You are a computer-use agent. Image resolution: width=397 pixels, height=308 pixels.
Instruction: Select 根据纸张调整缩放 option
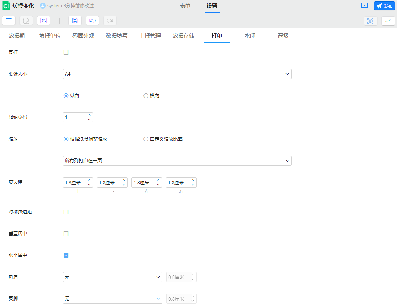pyautogui.click(x=66, y=139)
